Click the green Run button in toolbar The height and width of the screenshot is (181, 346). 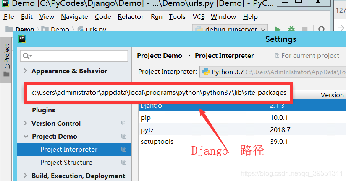coord(278,29)
